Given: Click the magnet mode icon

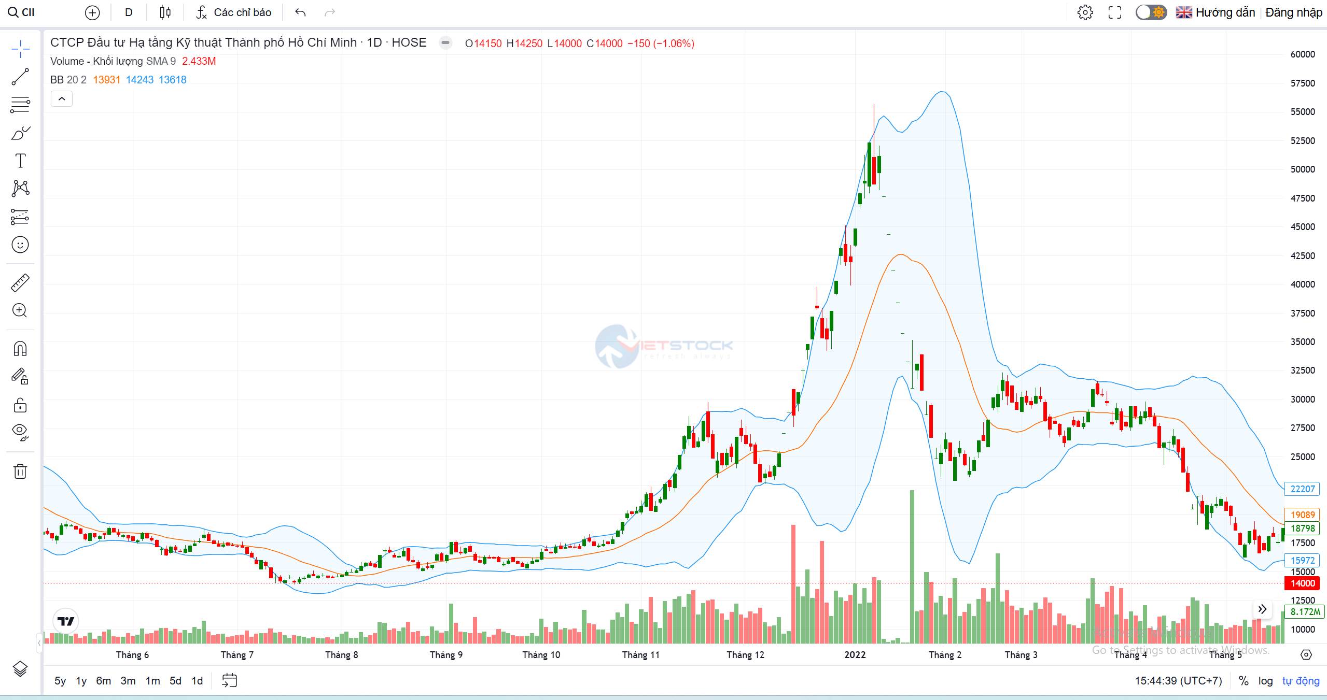Looking at the screenshot, I should pos(20,348).
